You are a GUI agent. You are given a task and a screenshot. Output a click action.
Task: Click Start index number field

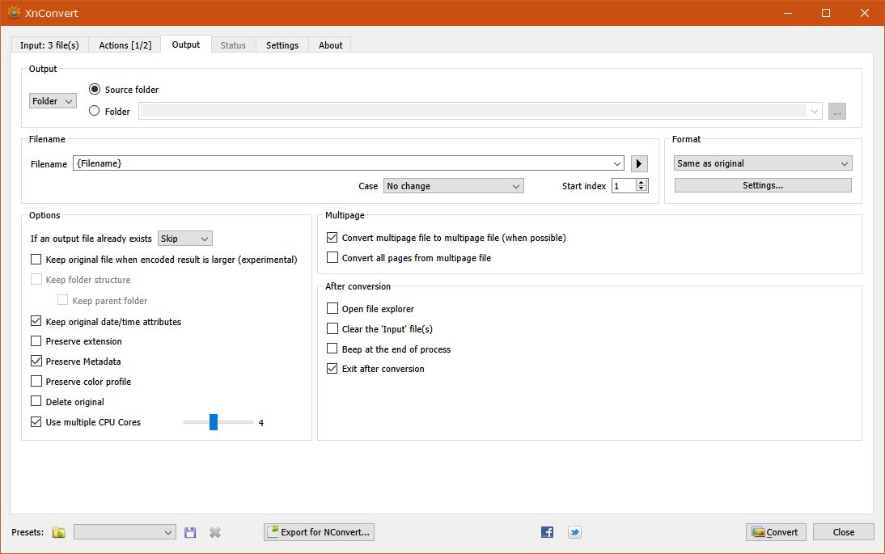(623, 185)
